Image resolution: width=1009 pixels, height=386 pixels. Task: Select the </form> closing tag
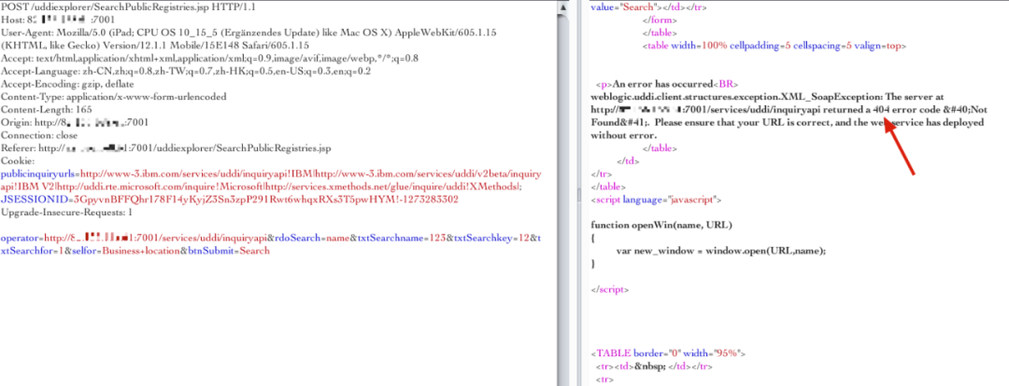[x=661, y=20]
